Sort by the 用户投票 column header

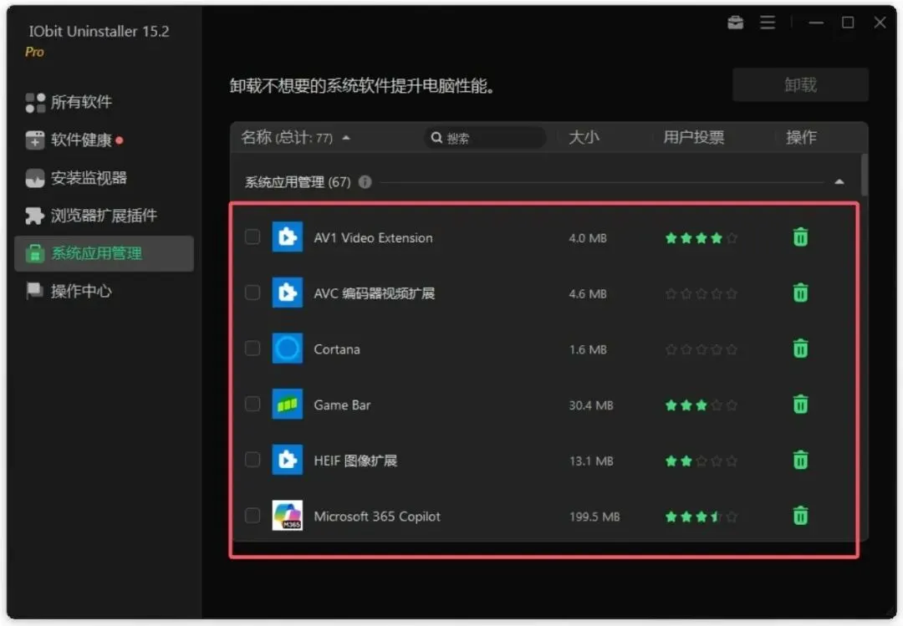[693, 138]
